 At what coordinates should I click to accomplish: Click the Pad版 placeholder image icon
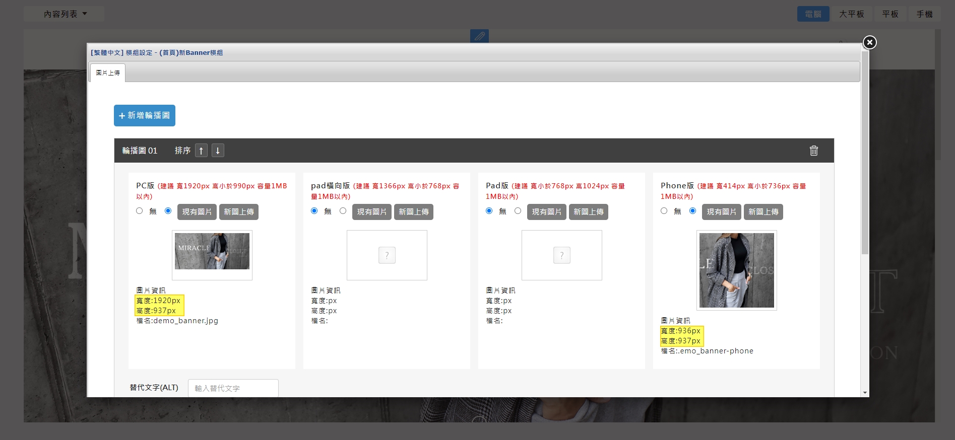point(561,255)
